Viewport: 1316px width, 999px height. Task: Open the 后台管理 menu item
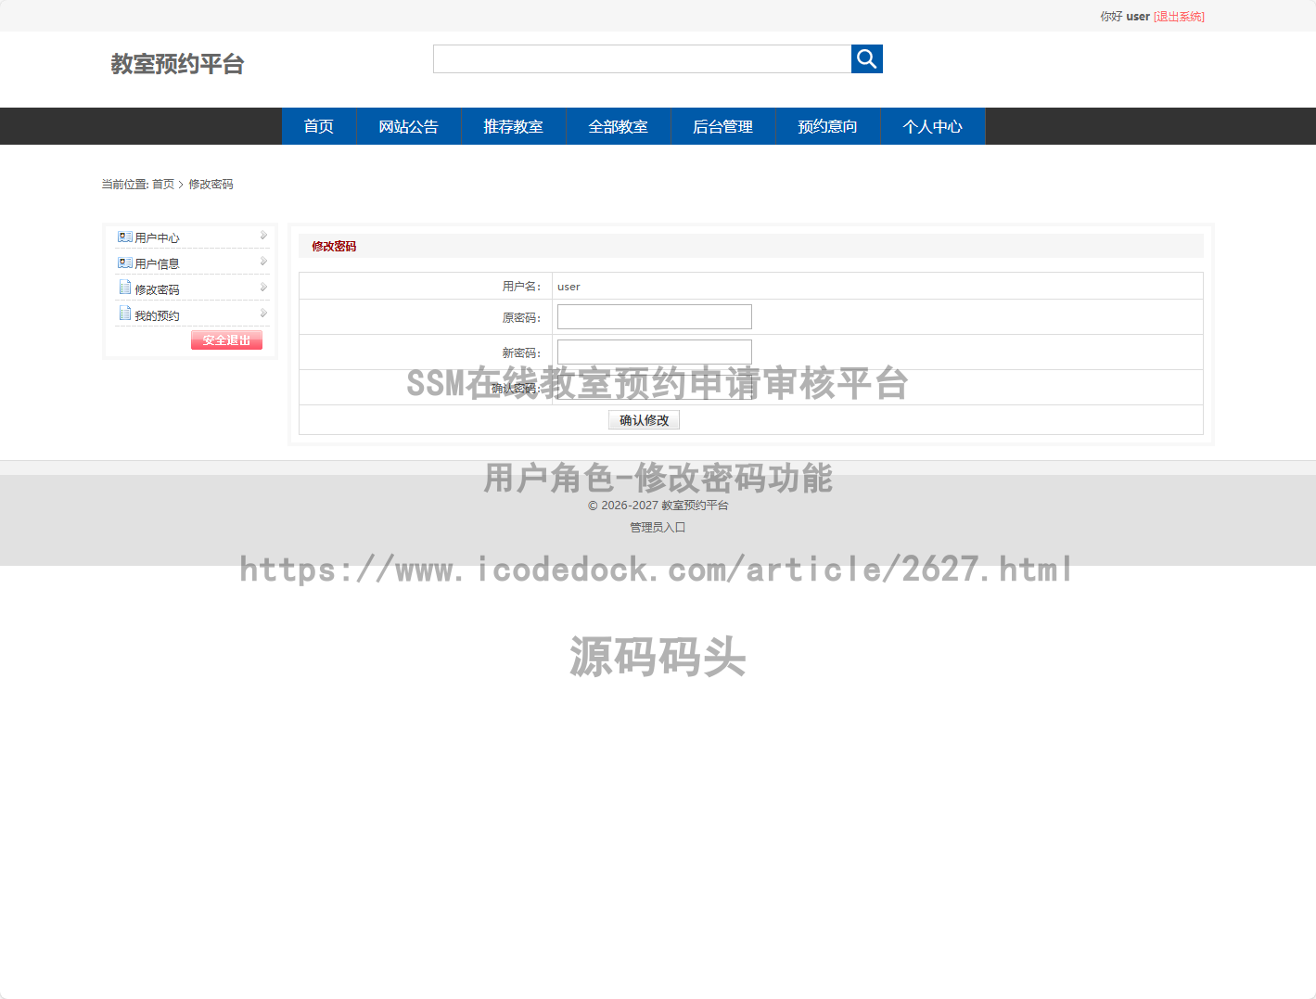click(722, 126)
